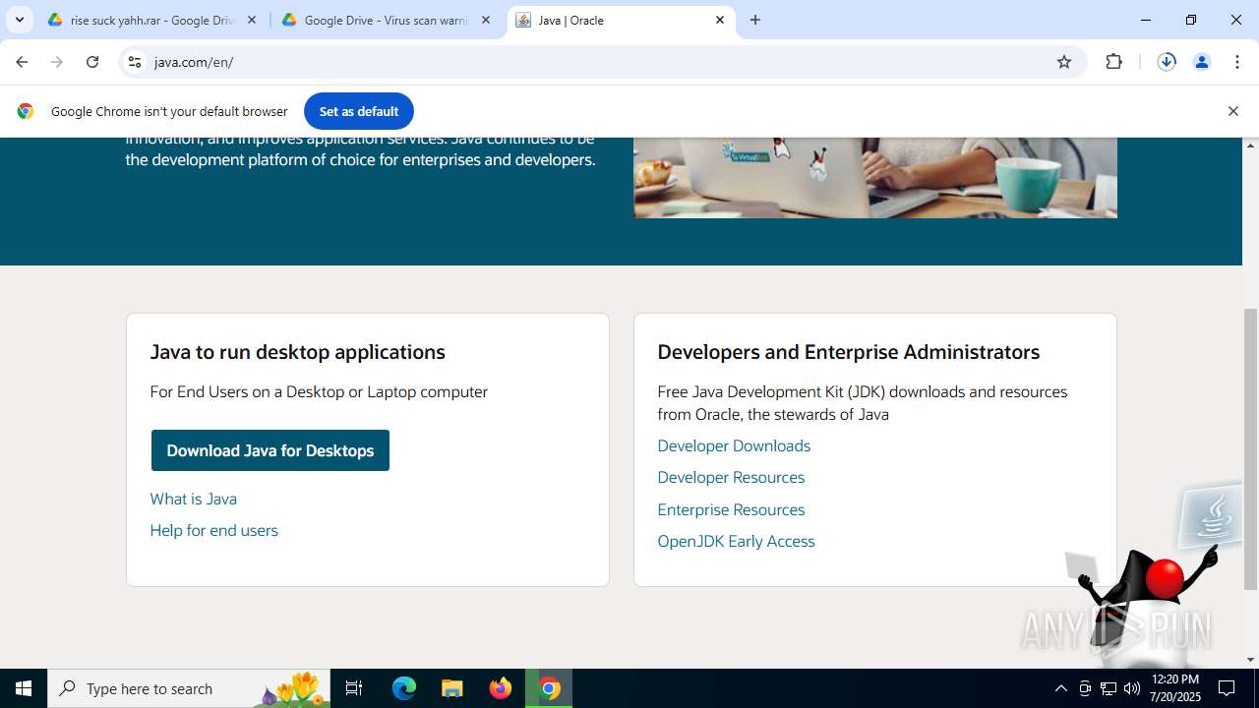Click Download Java for Desktops button
The height and width of the screenshot is (708, 1259).
[x=270, y=450]
